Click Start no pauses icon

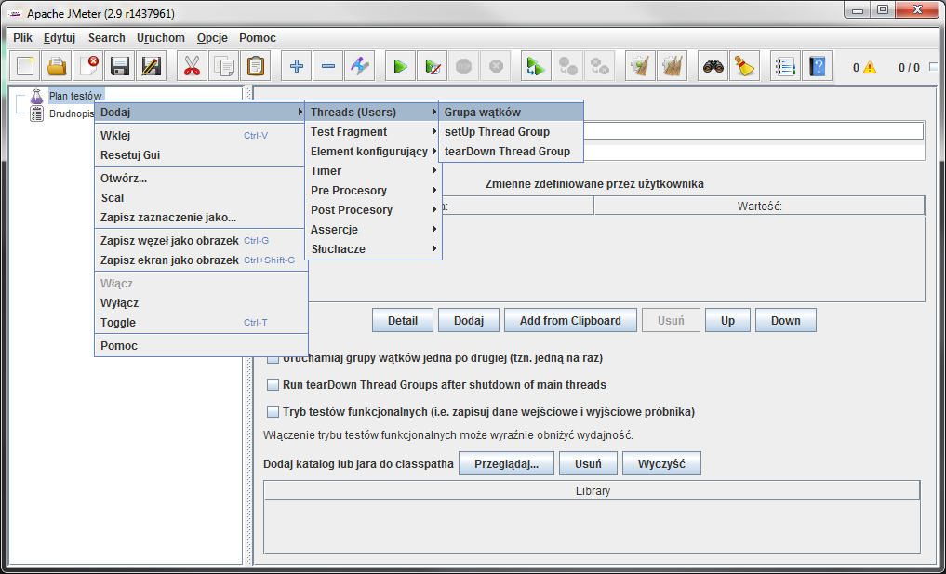pos(433,66)
